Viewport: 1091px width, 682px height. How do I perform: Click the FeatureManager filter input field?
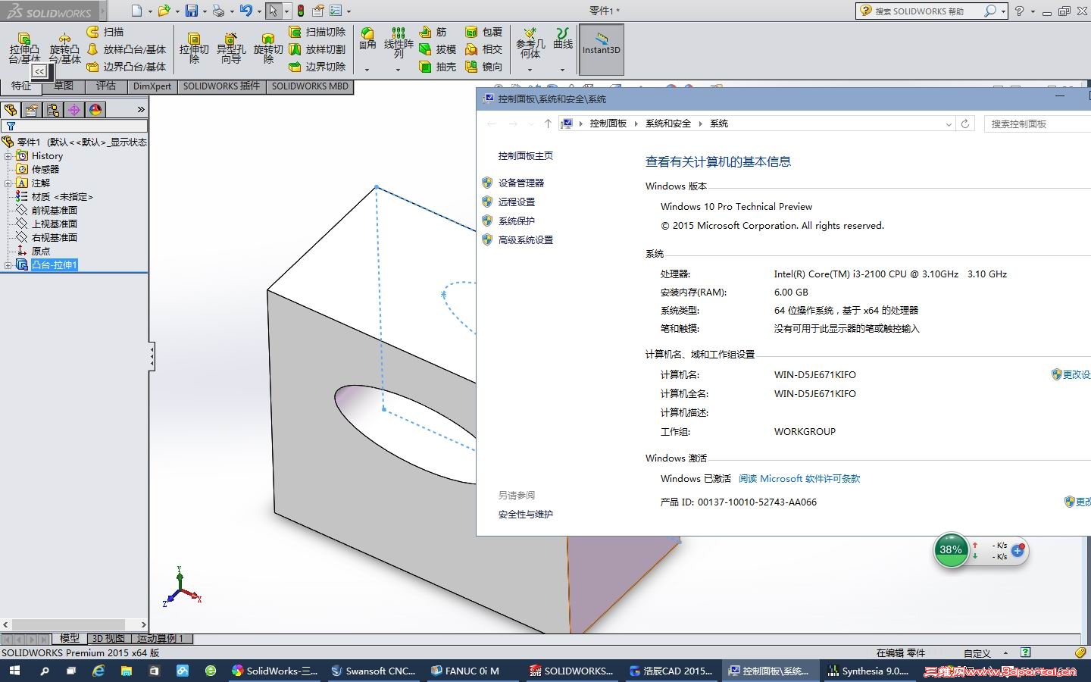74,126
